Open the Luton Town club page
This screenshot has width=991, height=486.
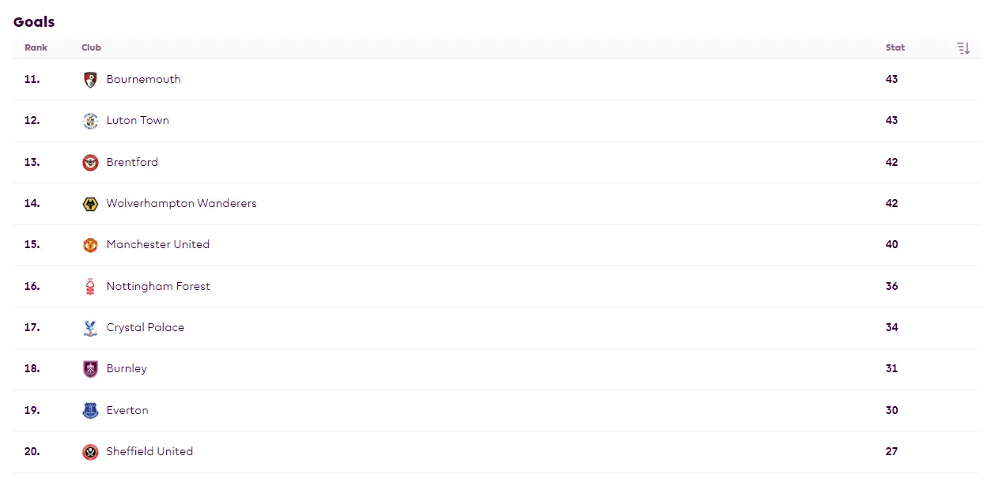pos(138,121)
